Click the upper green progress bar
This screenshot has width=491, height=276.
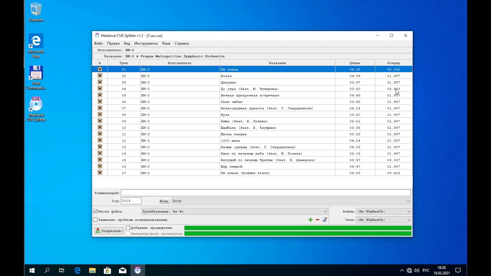[x=298, y=228]
